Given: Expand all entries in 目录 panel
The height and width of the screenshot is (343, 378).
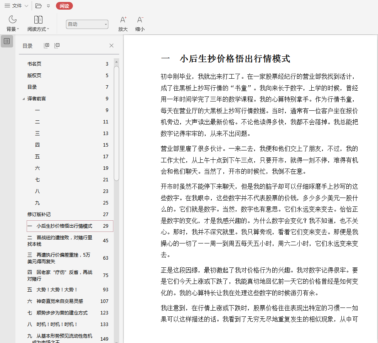Looking at the screenshot, I should [46, 46].
